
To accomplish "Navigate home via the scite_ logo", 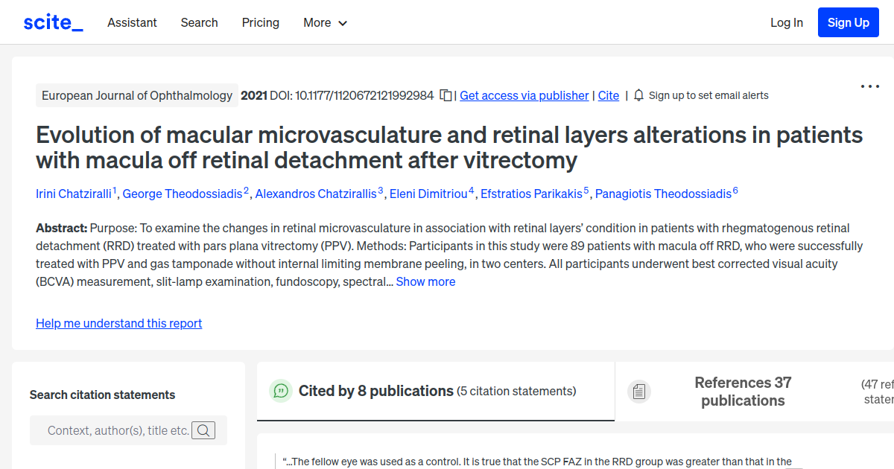I will point(52,22).
